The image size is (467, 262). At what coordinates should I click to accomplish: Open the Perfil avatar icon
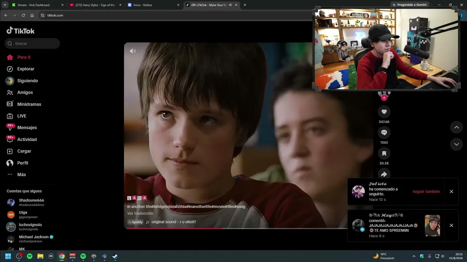pyautogui.click(x=10, y=163)
